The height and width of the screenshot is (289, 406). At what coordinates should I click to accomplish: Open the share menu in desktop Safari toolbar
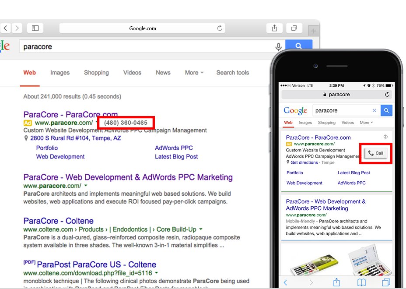pyautogui.click(x=274, y=28)
